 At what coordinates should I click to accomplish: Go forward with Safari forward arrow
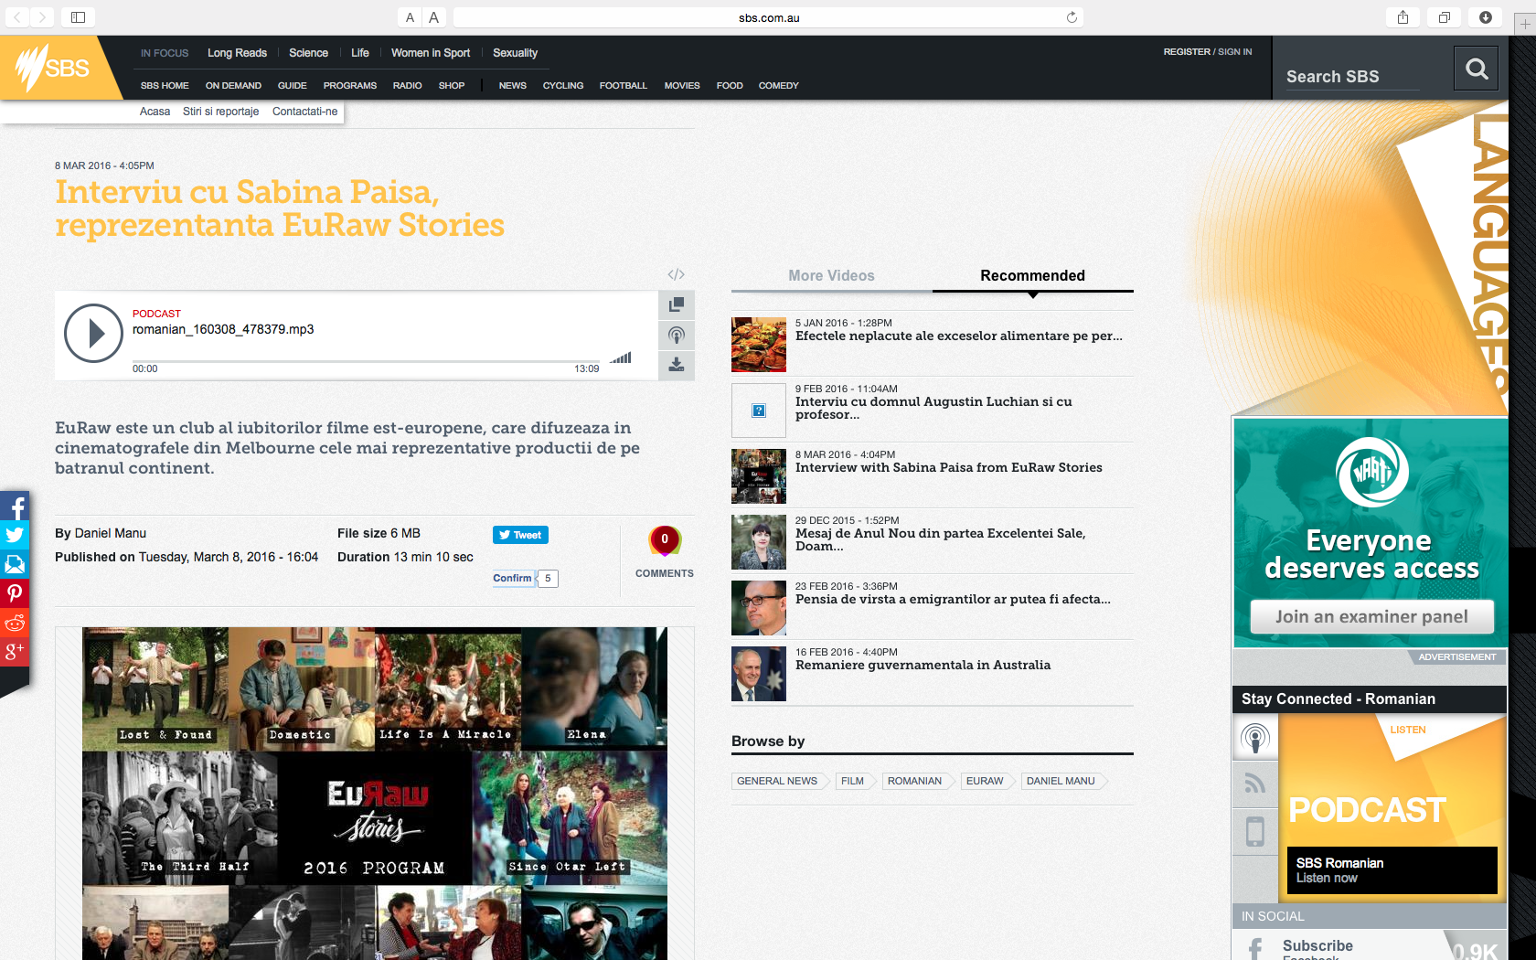pos(42,17)
